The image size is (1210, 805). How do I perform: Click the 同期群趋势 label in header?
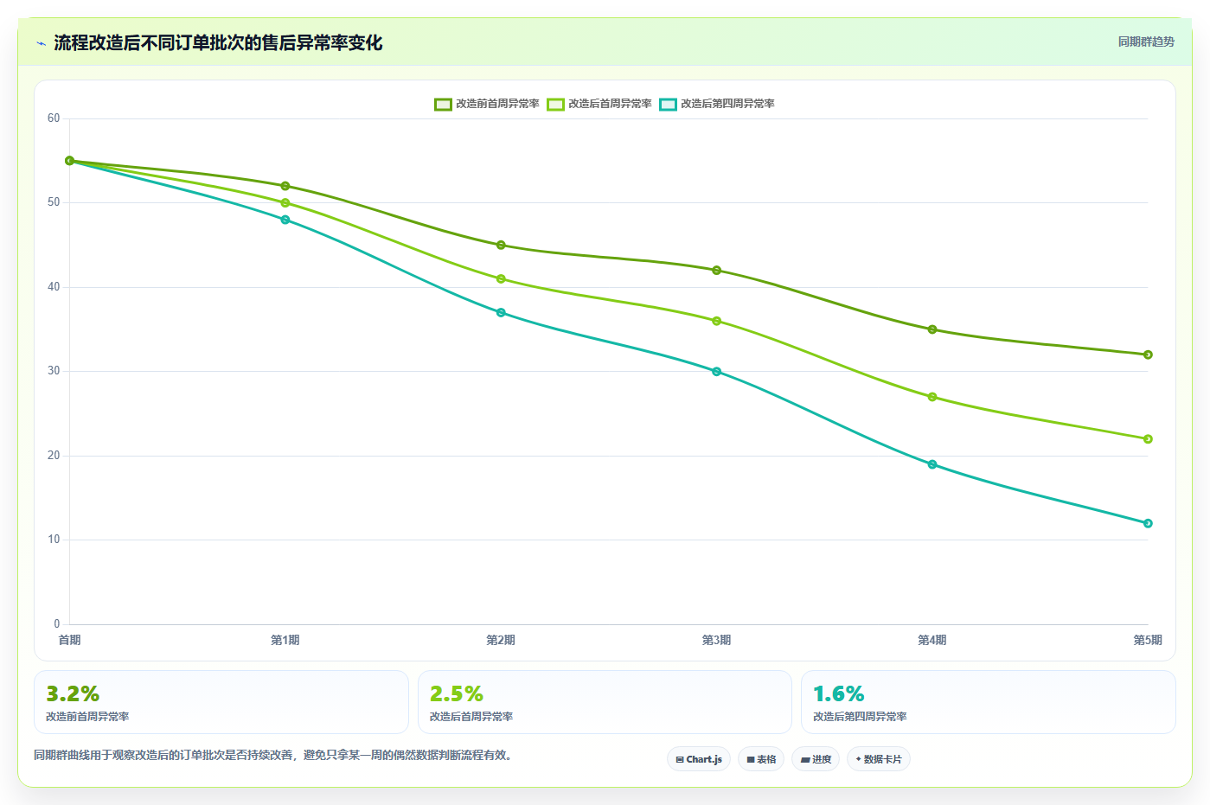[1146, 42]
